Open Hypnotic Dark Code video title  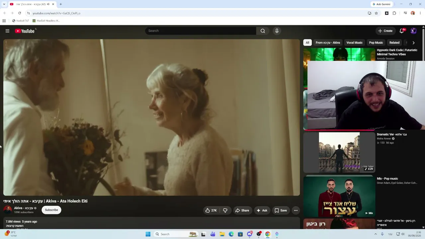point(397,52)
